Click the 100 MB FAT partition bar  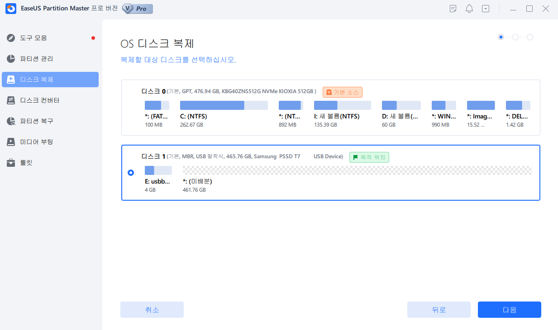[157, 105]
